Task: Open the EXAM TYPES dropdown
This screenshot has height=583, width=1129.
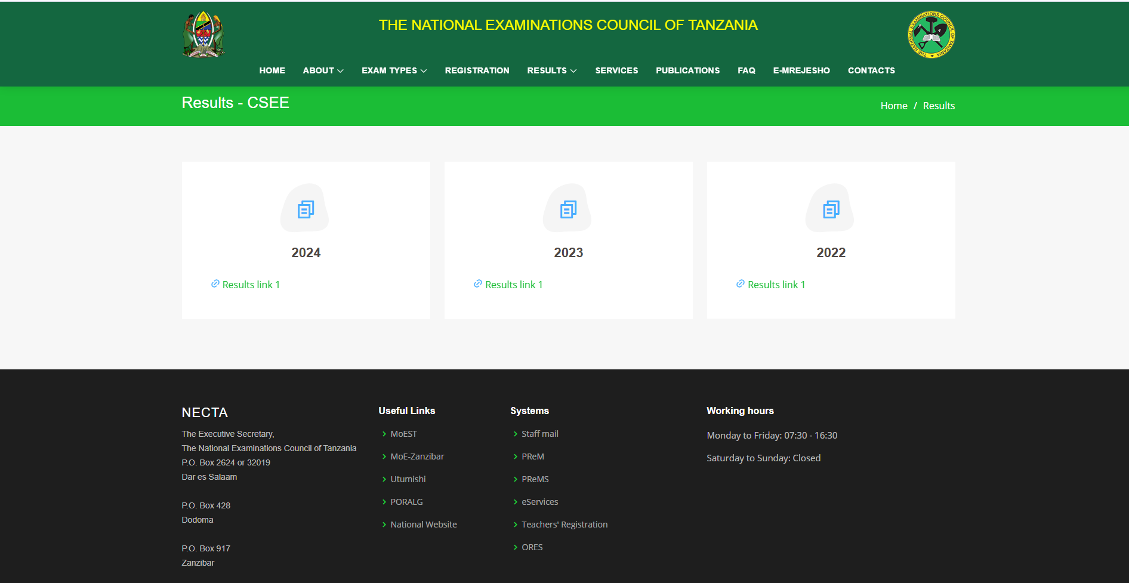Action: coord(394,70)
